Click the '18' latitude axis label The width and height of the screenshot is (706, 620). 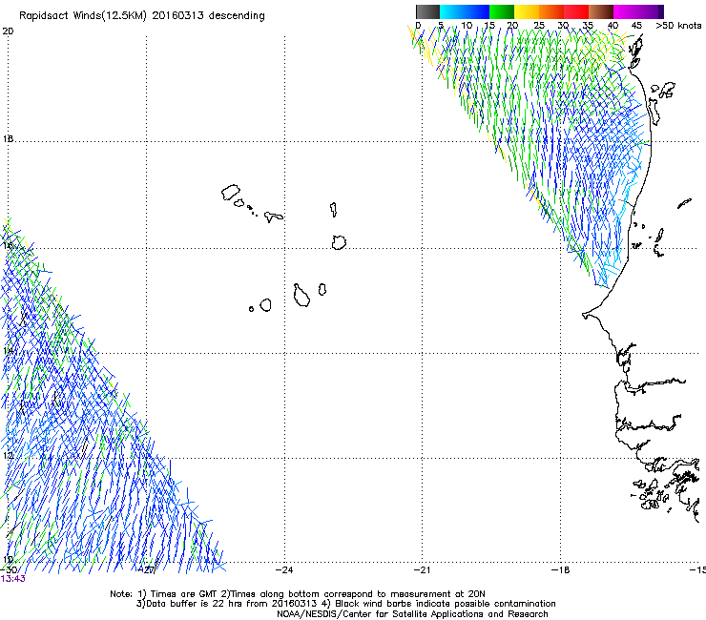tap(8, 139)
